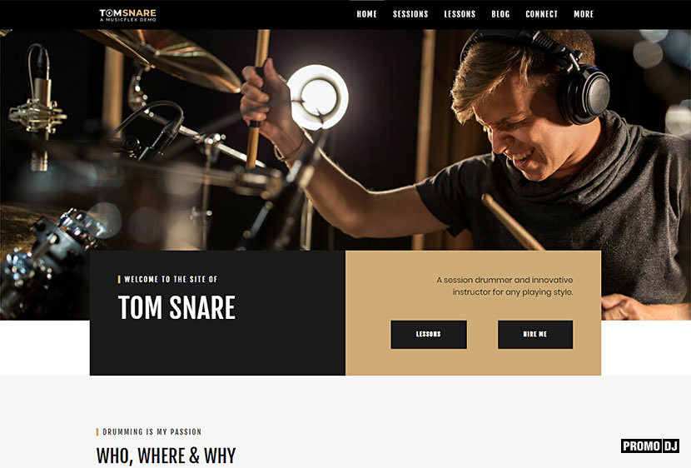Visit the Blog page
Image resolution: width=691 pixels, height=468 pixels.
coord(500,14)
